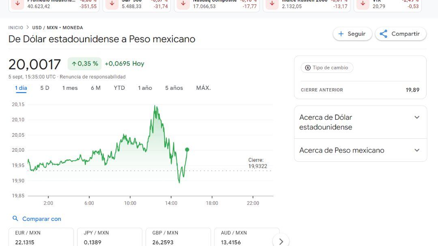Click the red down arrow on S&P 500 ticker
Screen dimensions: 438x246
pos(111,4)
